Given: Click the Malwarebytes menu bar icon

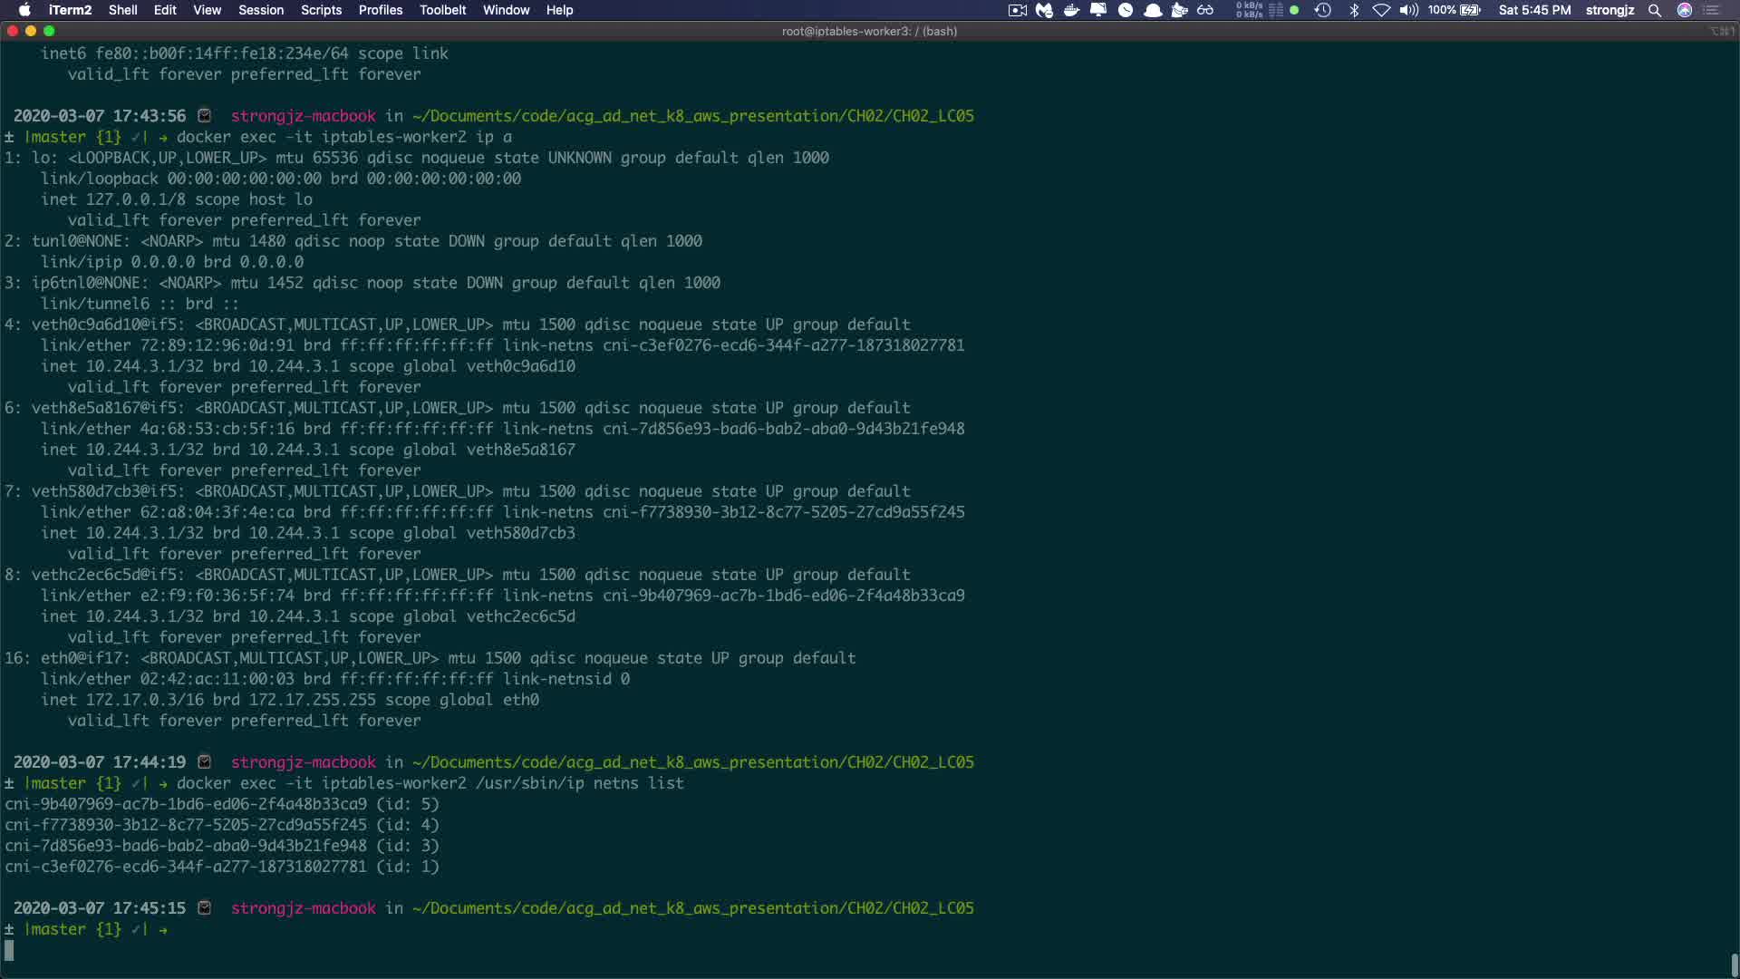Looking at the screenshot, I should click(1044, 10).
